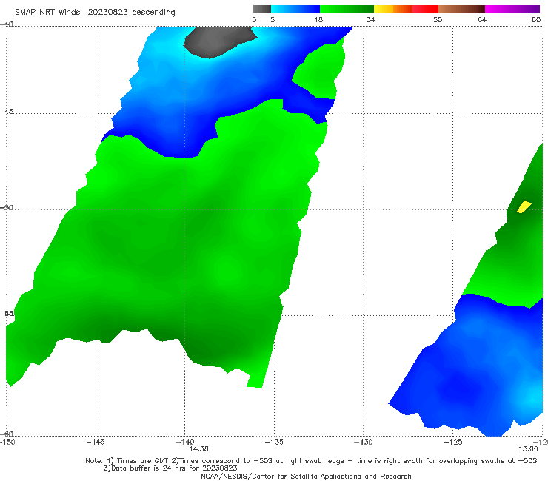The height and width of the screenshot is (481, 548).
Task: Click the longitude label '-140'
Action: tap(184, 442)
